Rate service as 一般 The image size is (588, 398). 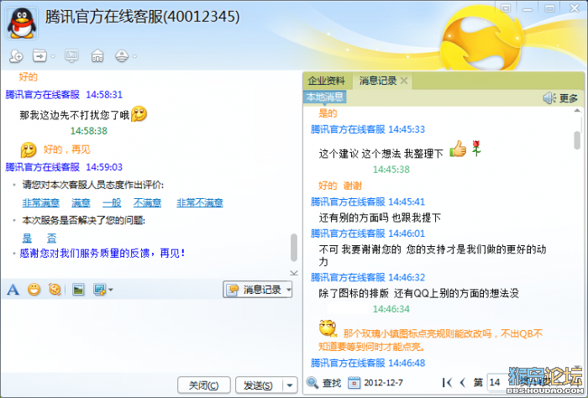pos(112,202)
